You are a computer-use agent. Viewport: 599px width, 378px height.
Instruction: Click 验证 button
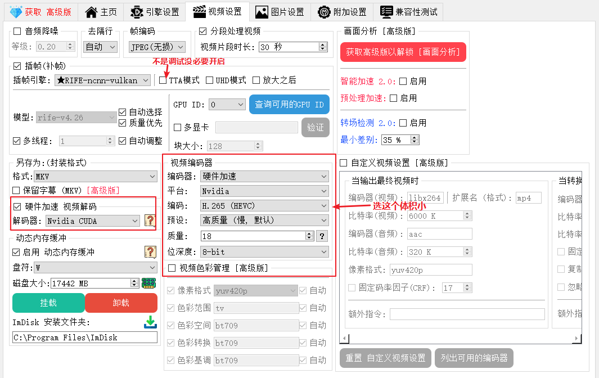[315, 127]
